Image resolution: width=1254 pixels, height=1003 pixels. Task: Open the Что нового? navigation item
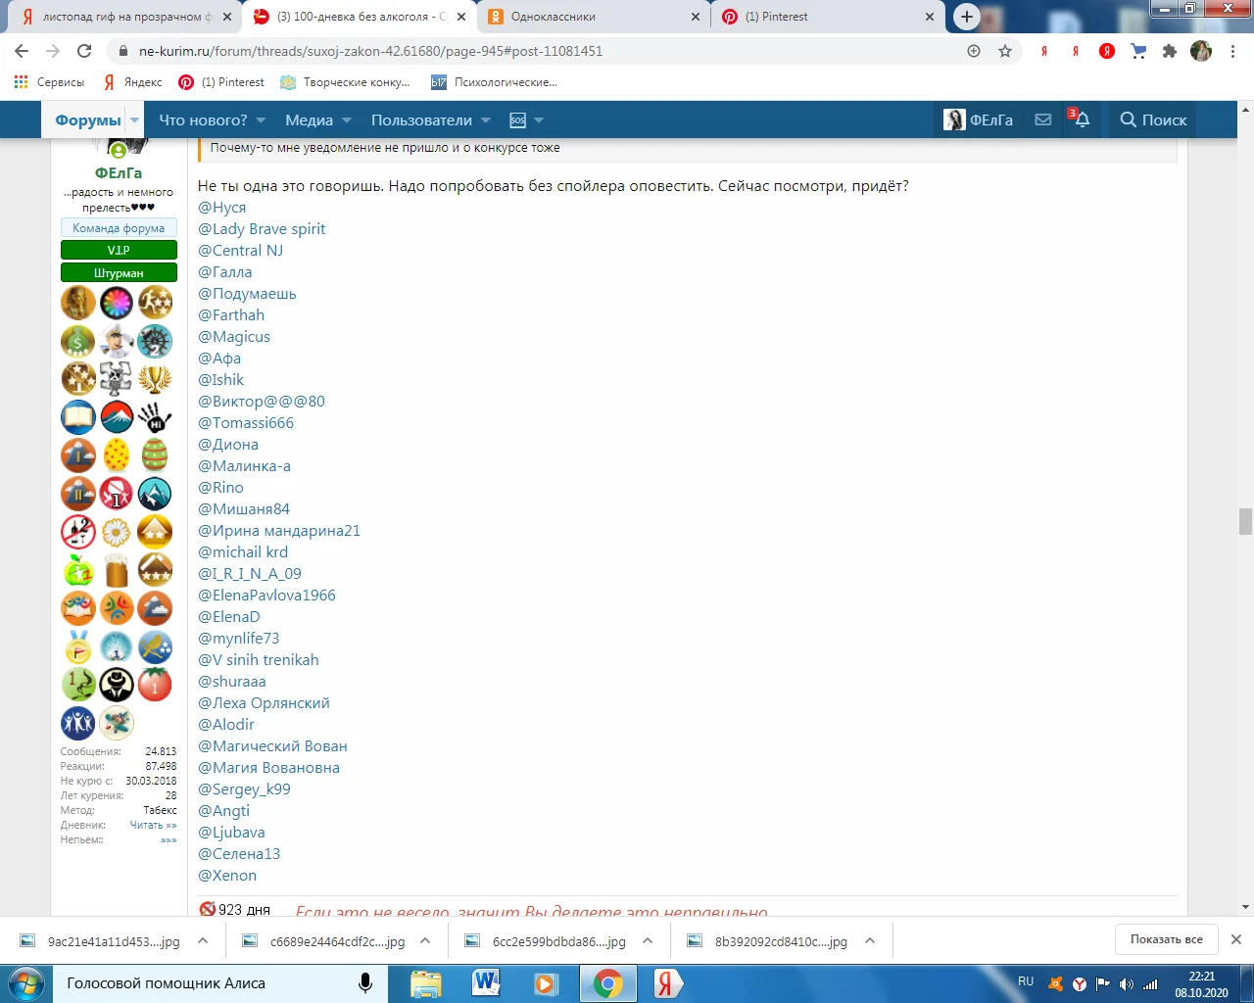tap(203, 120)
